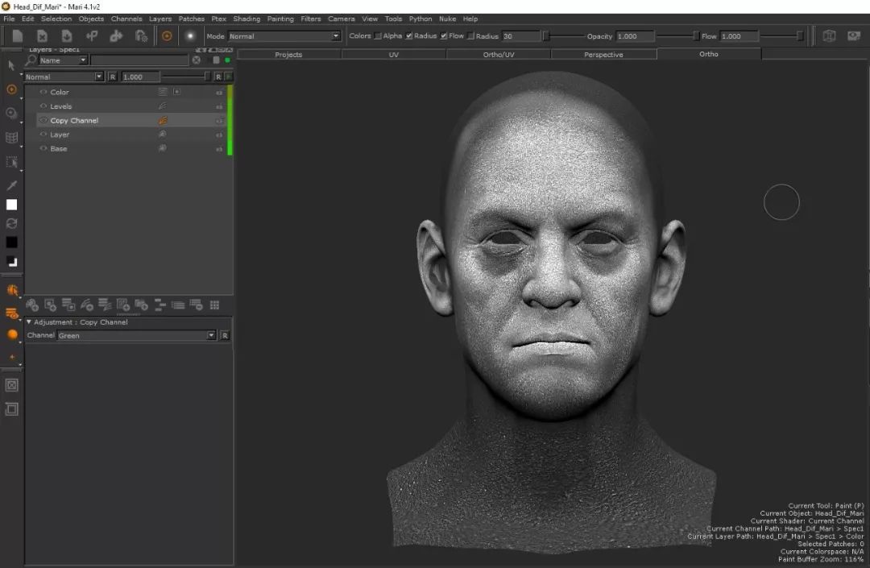
Task: Click the brush tip preview icon
Action: 190,36
